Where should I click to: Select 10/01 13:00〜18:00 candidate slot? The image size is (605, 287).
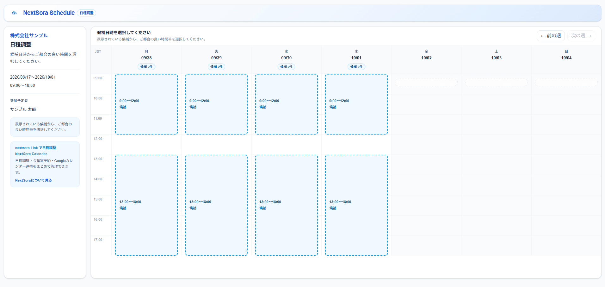pyautogui.click(x=356, y=205)
